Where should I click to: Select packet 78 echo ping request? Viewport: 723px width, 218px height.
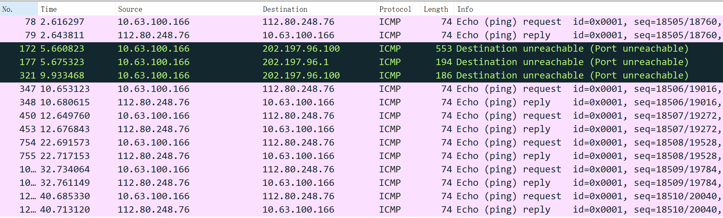tap(361, 22)
